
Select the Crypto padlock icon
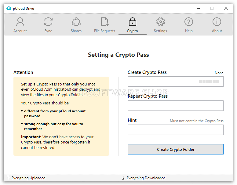click(133, 22)
